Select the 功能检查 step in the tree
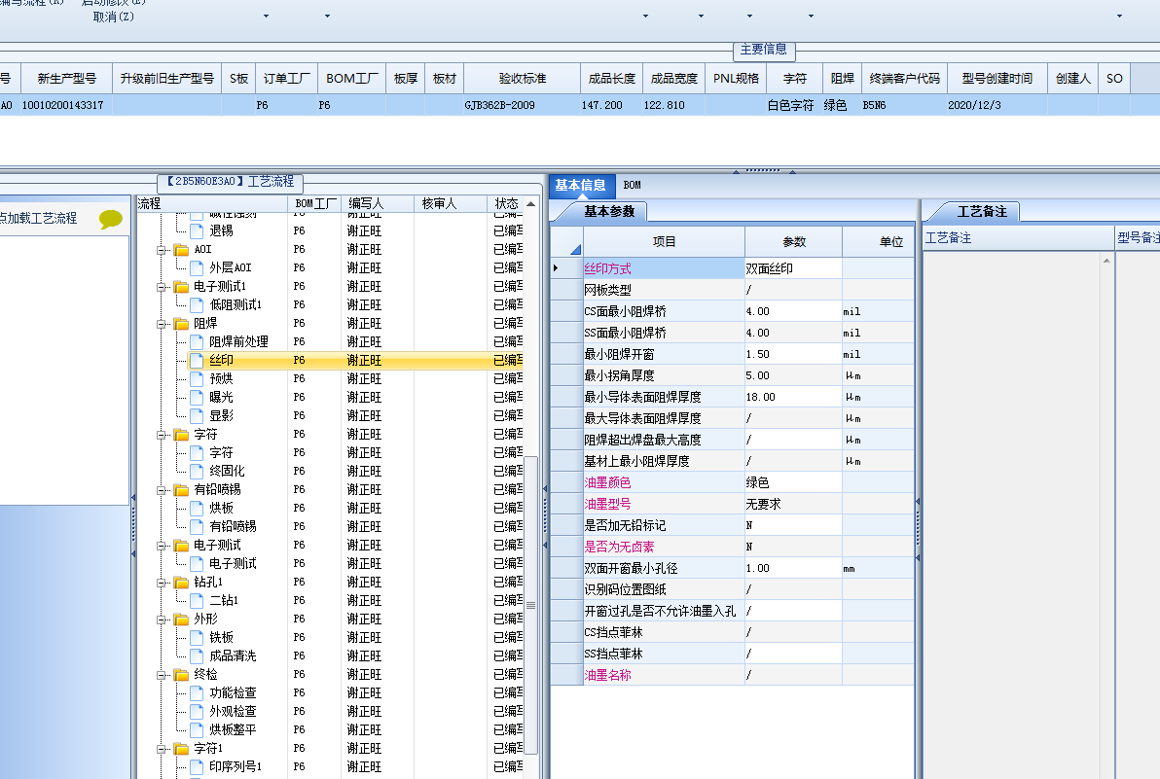This screenshot has width=1160, height=779. (x=233, y=693)
